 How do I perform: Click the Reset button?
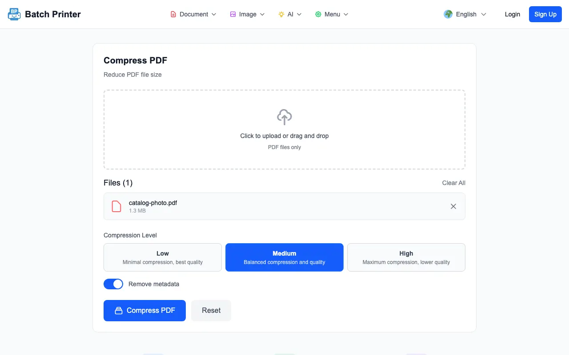[x=211, y=311]
